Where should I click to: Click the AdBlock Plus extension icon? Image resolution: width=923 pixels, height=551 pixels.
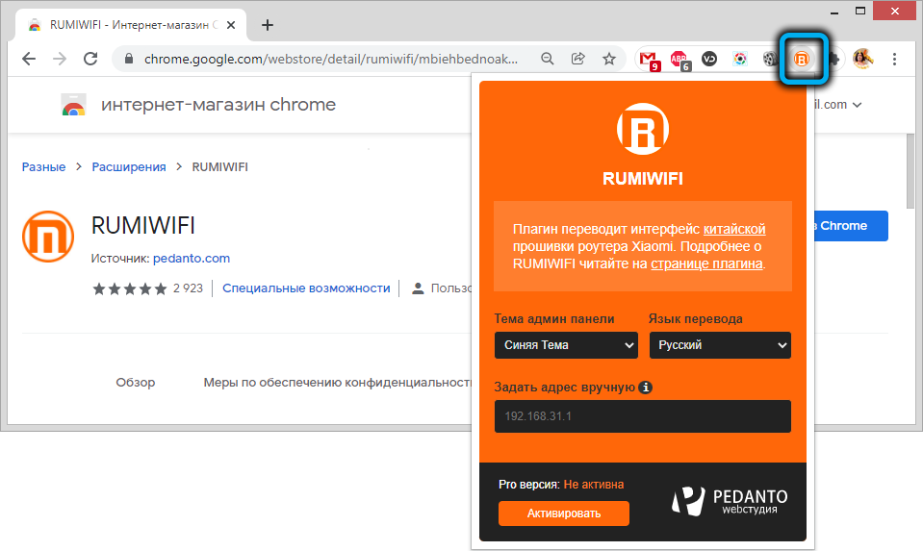[x=679, y=59]
